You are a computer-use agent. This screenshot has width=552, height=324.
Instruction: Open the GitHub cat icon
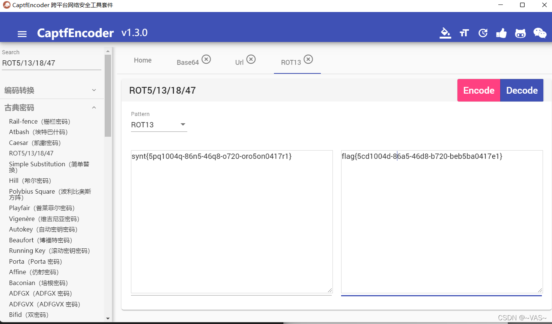tap(520, 33)
